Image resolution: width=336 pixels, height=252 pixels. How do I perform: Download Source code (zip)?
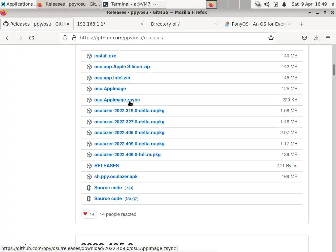tap(114, 188)
